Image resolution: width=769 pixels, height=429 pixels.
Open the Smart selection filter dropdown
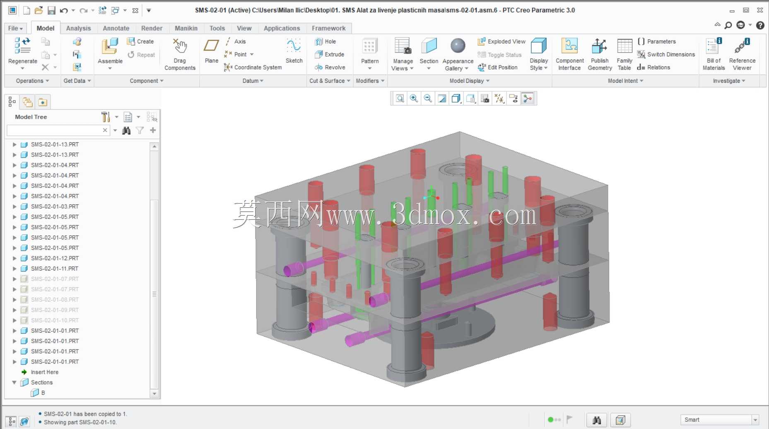(x=755, y=420)
